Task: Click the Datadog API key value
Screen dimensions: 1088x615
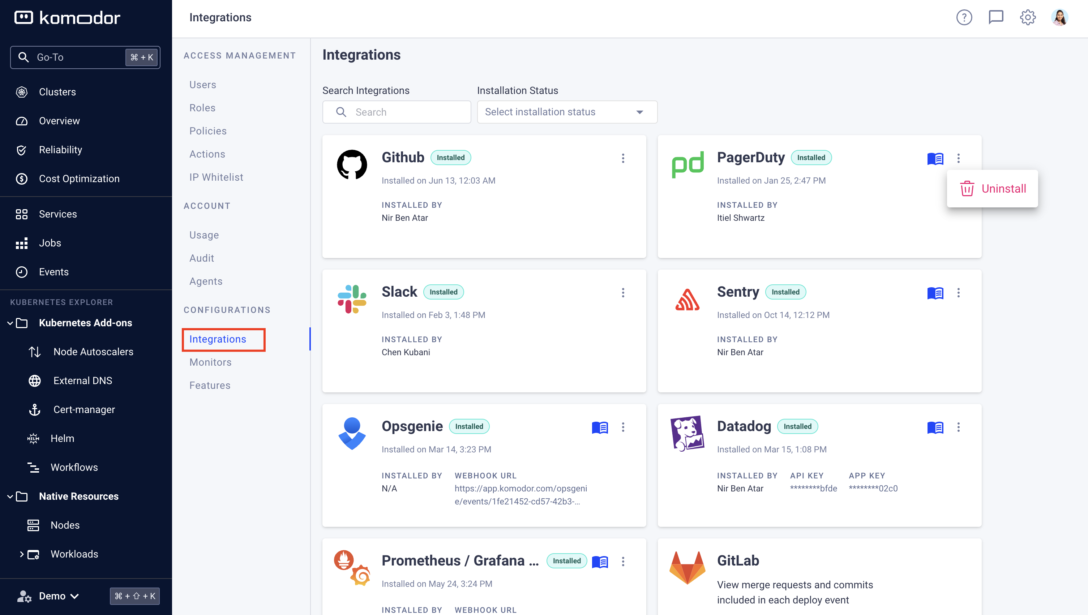Action: [x=813, y=489]
